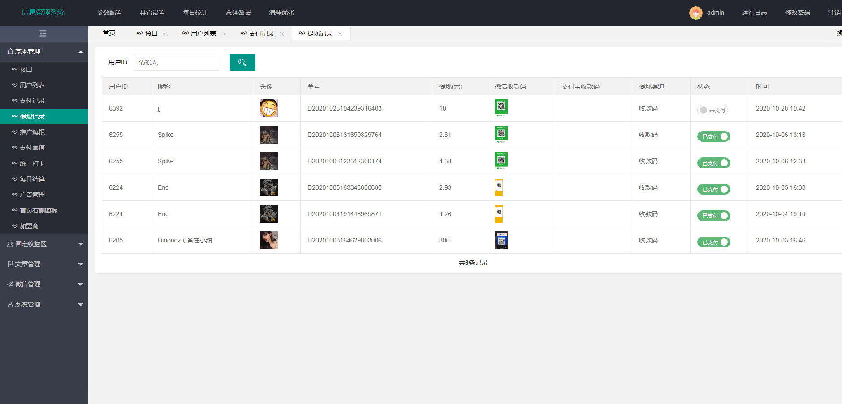
Task: Toggle 未支付 switch for user 6392
Action: click(712, 110)
